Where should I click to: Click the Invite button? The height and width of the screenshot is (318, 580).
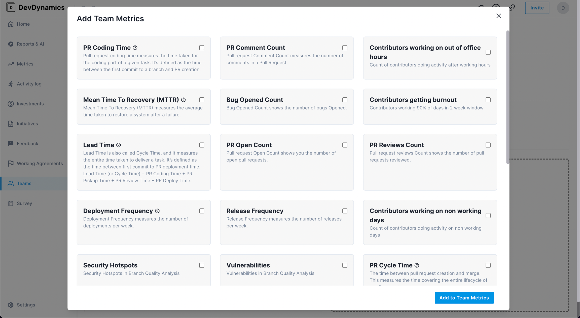click(x=537, y=8)
